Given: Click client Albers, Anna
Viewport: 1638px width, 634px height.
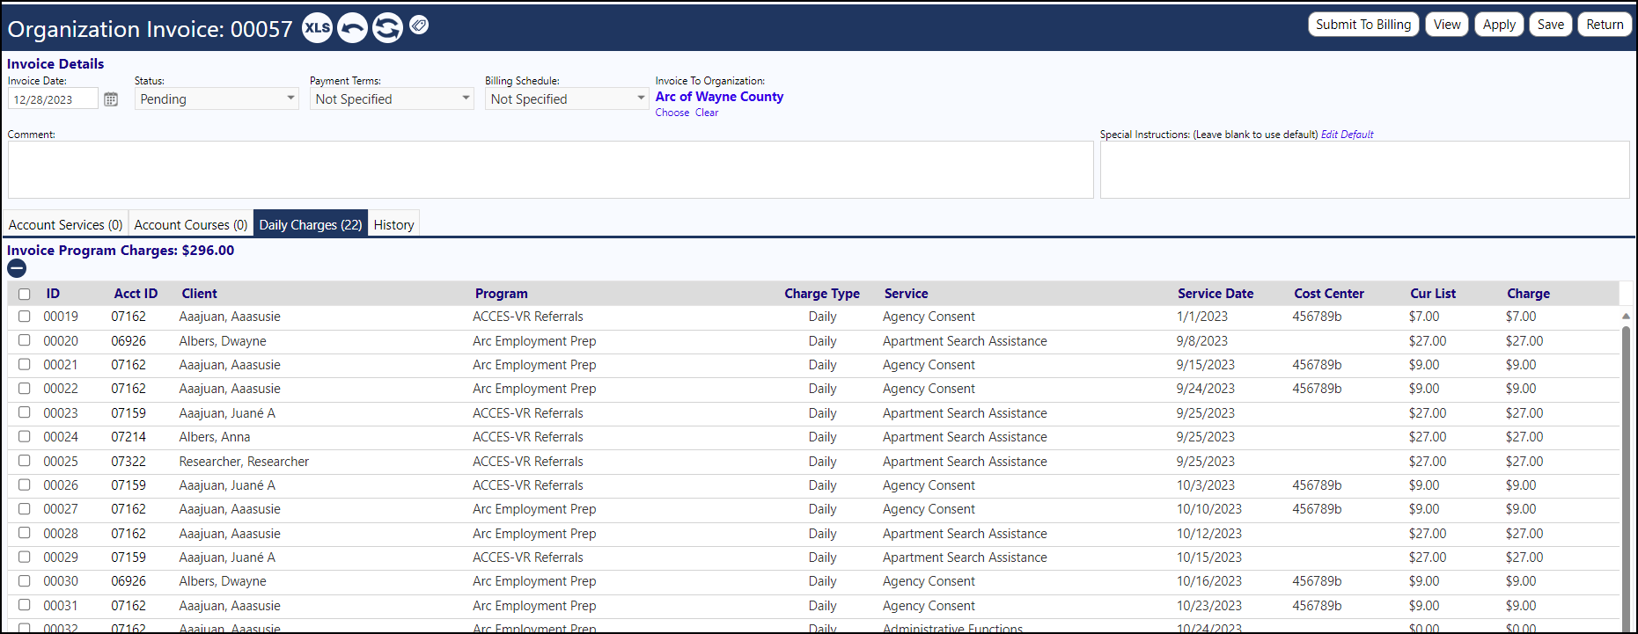Looking at the screenshot, I should pyautogui.click(x=215, y=437).
